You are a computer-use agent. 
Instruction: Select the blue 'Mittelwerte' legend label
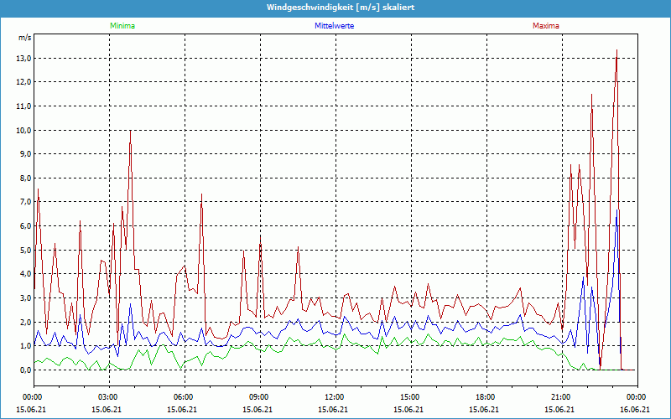point(334,26)
